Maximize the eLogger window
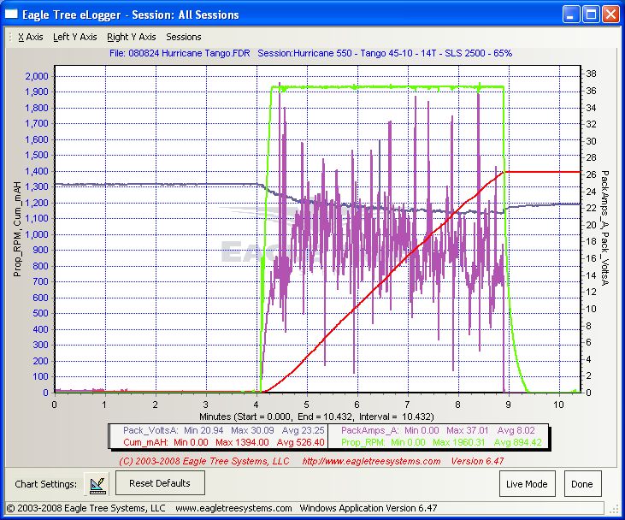 591,15
